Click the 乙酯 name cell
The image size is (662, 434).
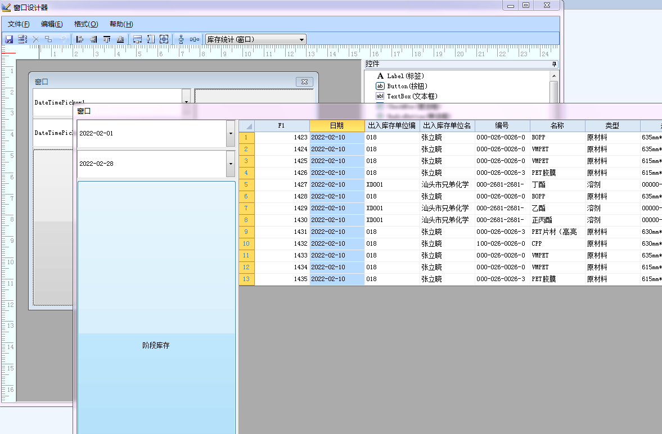[x=558, y=209]
